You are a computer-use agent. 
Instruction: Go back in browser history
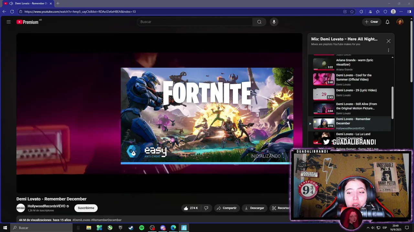coord(4,12)
